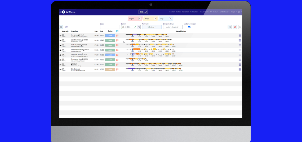Image resolution: width=302 pixels, height=142 pixels.
Task: Click the red message flag for Gerrit Gerritsen
Action: 117,40
